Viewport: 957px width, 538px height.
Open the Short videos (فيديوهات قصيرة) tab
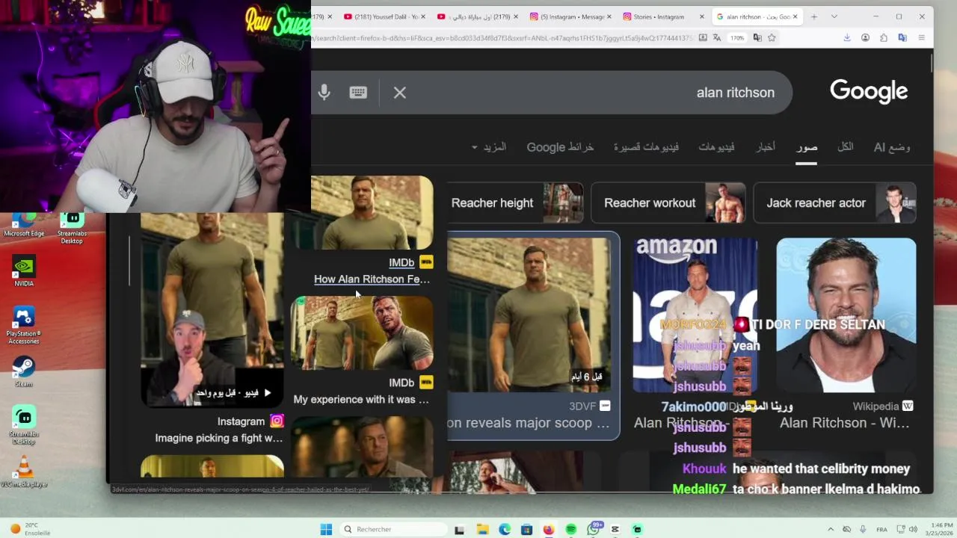point(646,147)
